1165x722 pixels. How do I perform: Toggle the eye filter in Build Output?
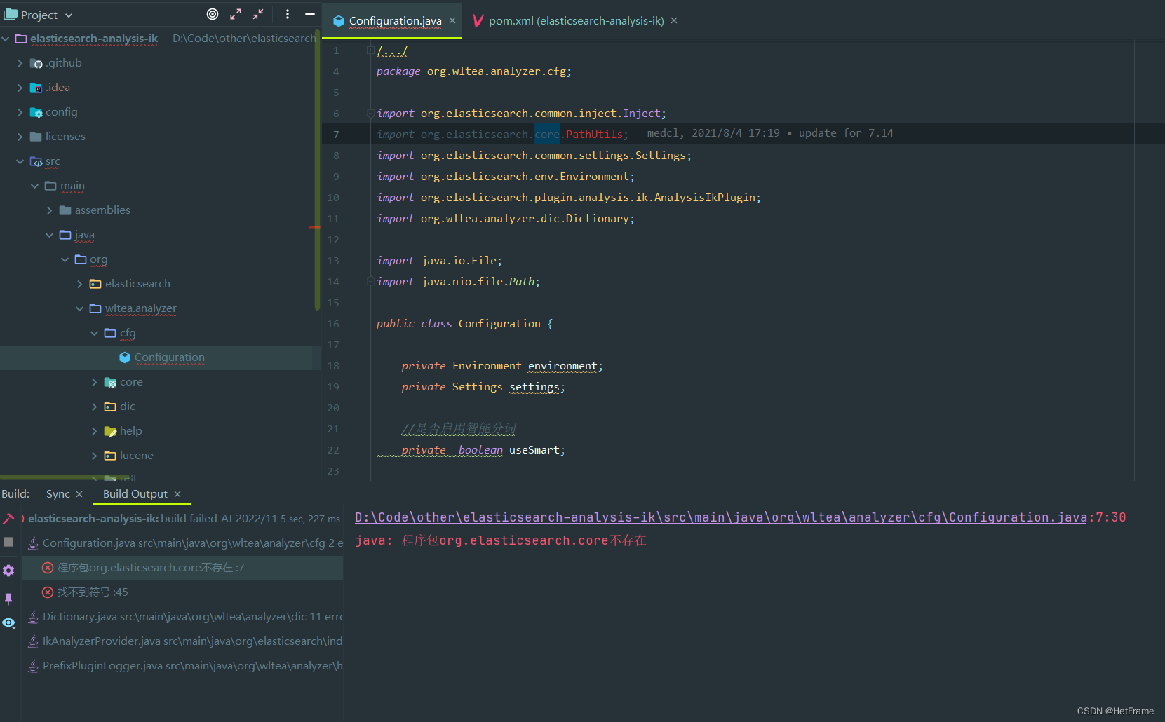[x=8, y=622]
